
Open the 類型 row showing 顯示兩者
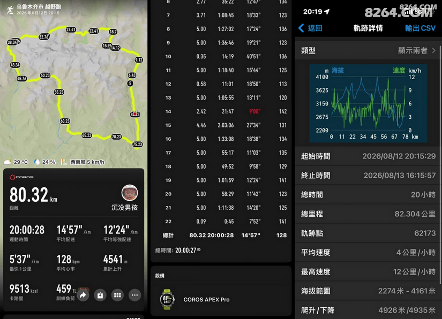point(368,50)
